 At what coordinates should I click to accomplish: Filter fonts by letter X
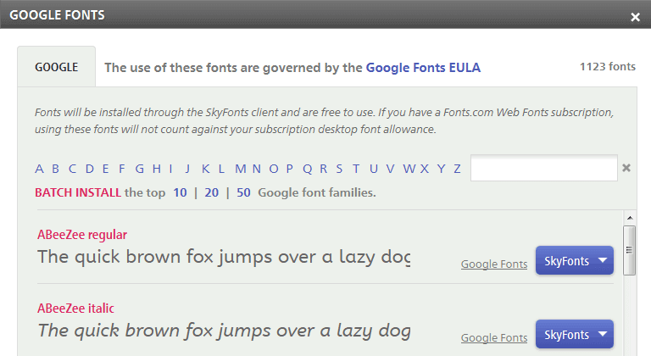click(425, 169)
